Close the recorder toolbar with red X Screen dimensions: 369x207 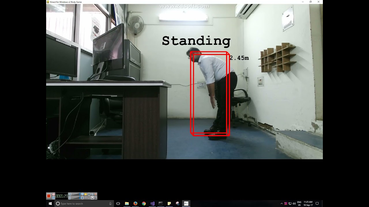[x=95, y=194]
